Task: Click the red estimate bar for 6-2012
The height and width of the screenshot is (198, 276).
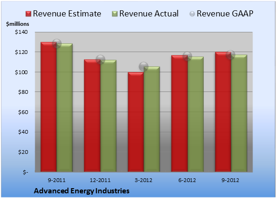Action: click(x=179, y=114)
